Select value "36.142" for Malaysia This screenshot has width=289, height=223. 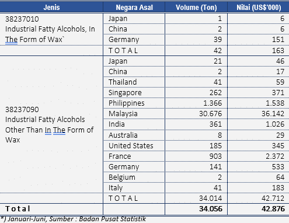tap(273, 114)
